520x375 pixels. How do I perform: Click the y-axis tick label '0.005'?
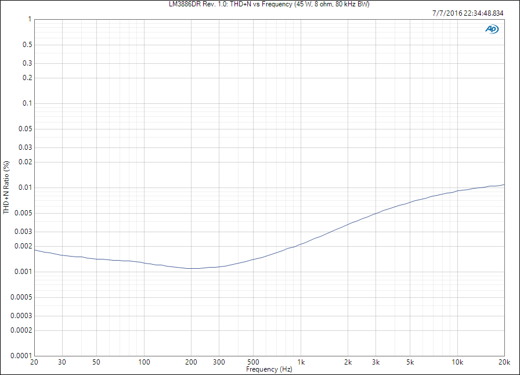pyautogui.click(x=24, y=213)
